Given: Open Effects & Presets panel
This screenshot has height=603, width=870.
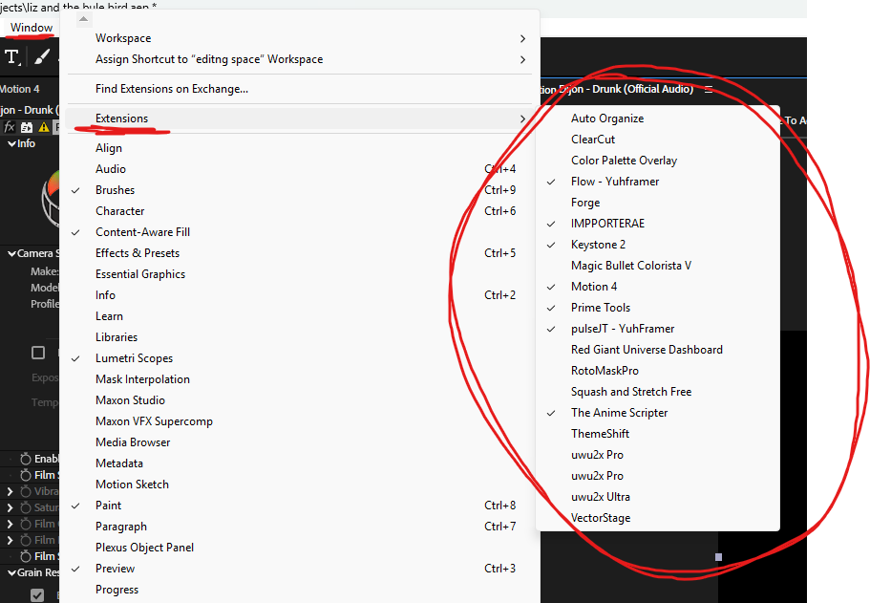Looking at the screenshot, I should 300,253.
